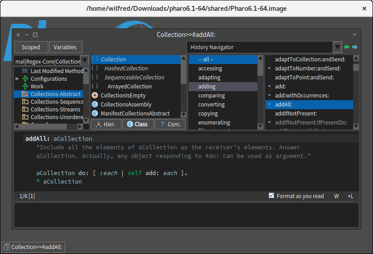This screenshot has width=373, height=254.
Task: Expand the Configurations tree node
Action: [17, 79]
